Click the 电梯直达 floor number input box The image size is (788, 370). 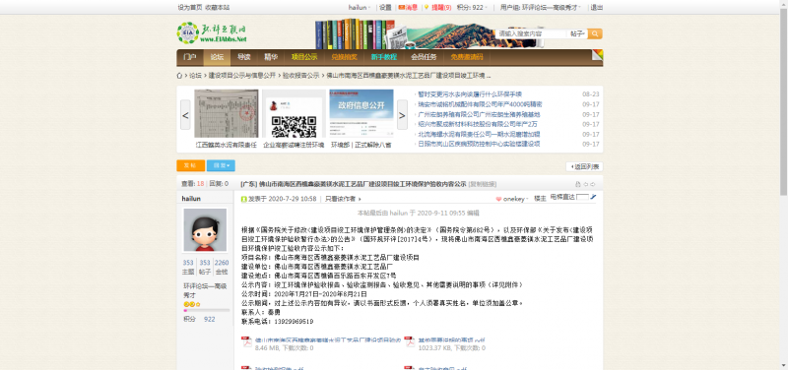(x=582, y=197)
